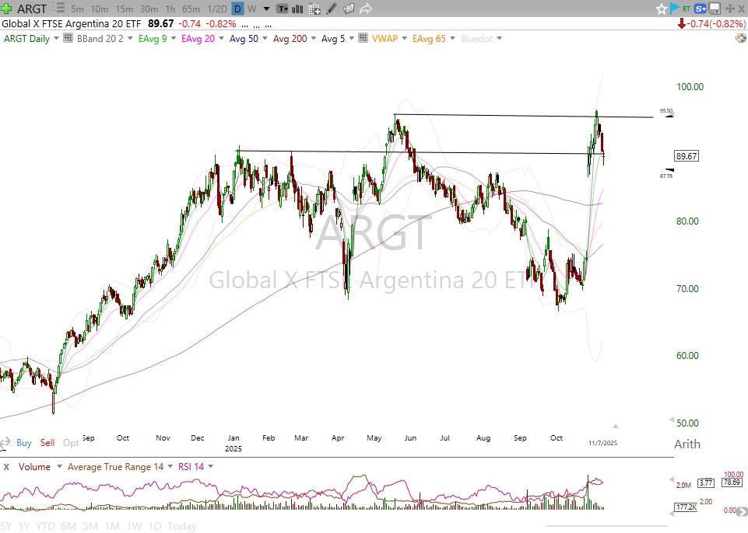
Task: Open the Average True Range 14 dropdown
Action: 170,466
